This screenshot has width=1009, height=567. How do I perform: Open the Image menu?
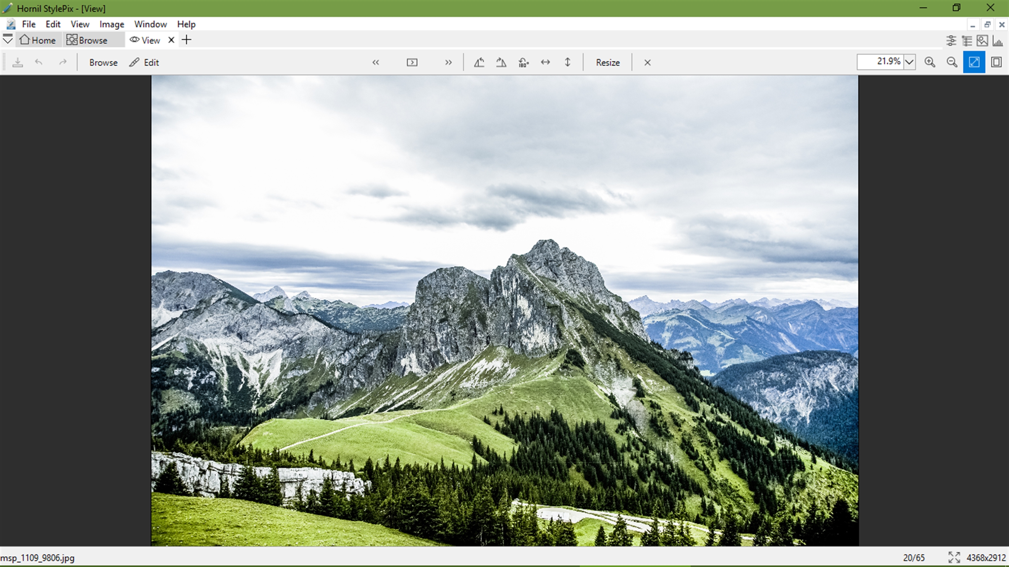pyautogui.click(x=112, y=24)
